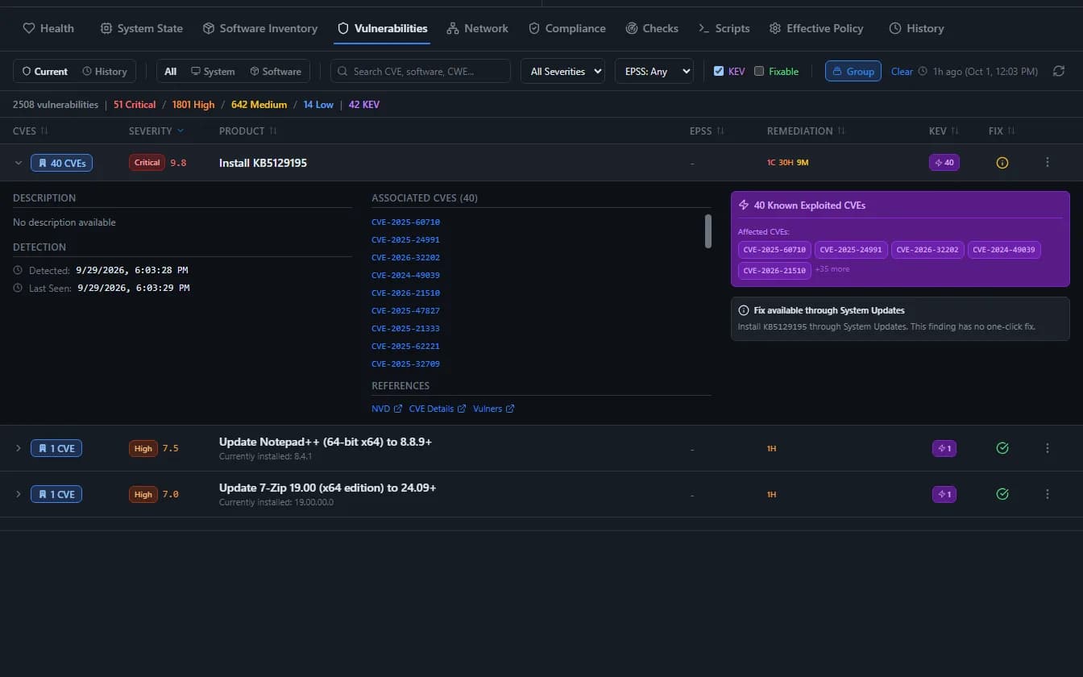Click the Clear filters link
This screenshot has height=677, width=1083.
click(902, 71)
